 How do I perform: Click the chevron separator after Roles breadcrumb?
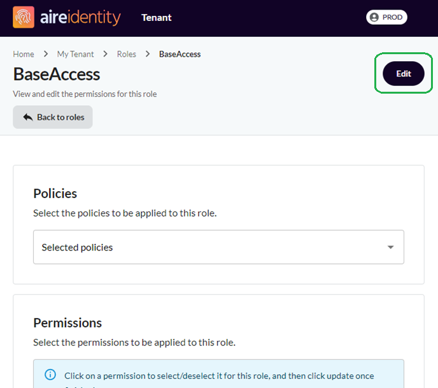[x=148, y=54]
